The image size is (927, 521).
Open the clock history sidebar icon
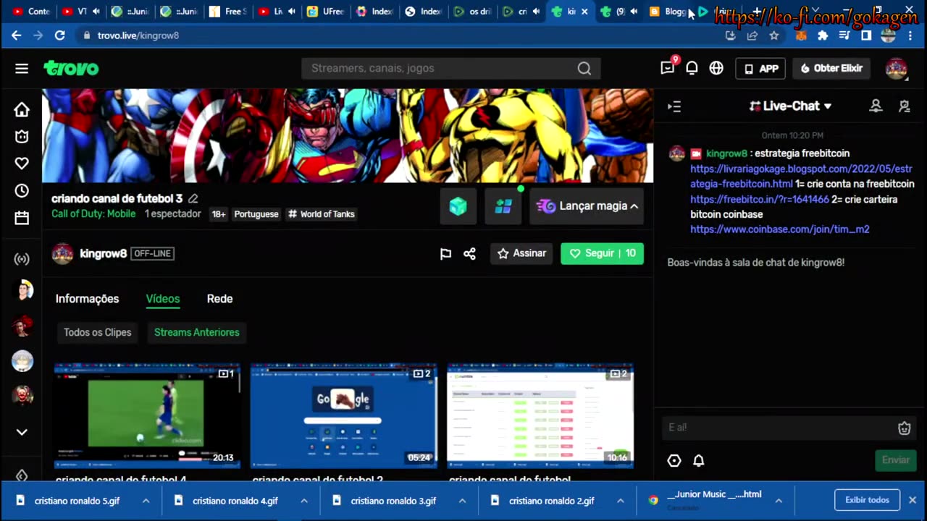pyautogui.click(x=22, y=191)
